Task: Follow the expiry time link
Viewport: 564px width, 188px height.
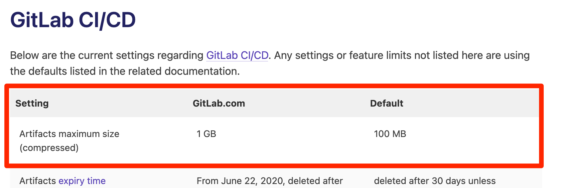Action: click(x=82, y=181)
